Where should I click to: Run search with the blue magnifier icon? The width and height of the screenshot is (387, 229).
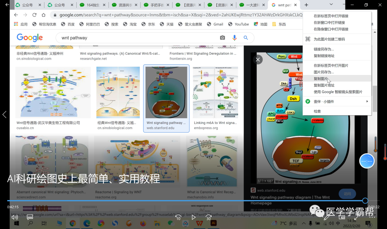(x=245, y=38)
